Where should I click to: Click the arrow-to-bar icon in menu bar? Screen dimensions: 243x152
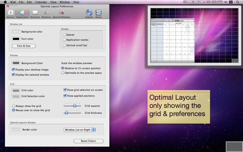(x=225, y=2)
